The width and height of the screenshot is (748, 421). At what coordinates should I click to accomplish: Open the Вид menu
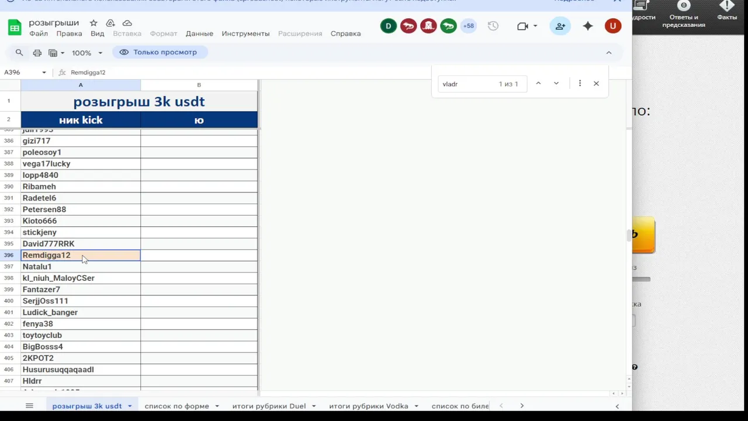(x=98, y=33)
